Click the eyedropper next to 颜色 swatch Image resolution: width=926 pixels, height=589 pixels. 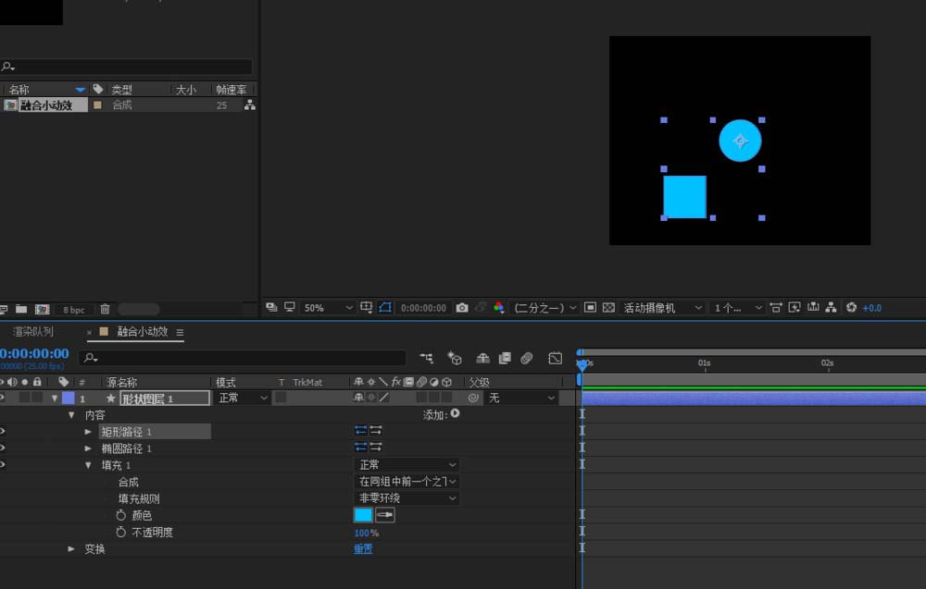pyautogui.click(x=384, y=515)
